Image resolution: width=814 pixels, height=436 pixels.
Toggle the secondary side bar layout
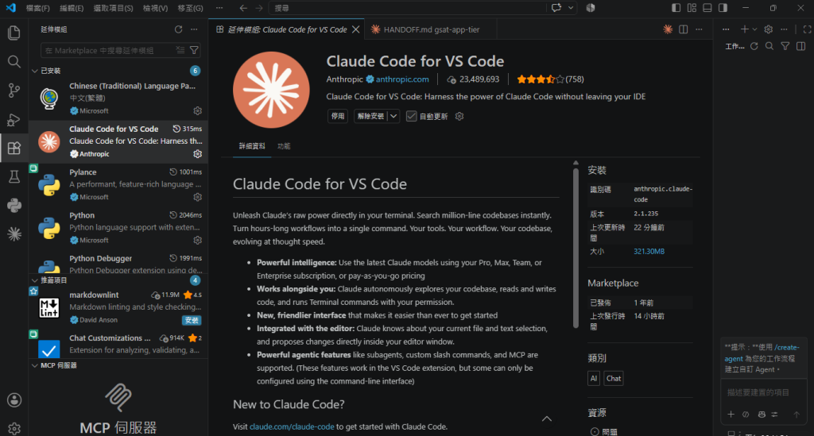723,8
